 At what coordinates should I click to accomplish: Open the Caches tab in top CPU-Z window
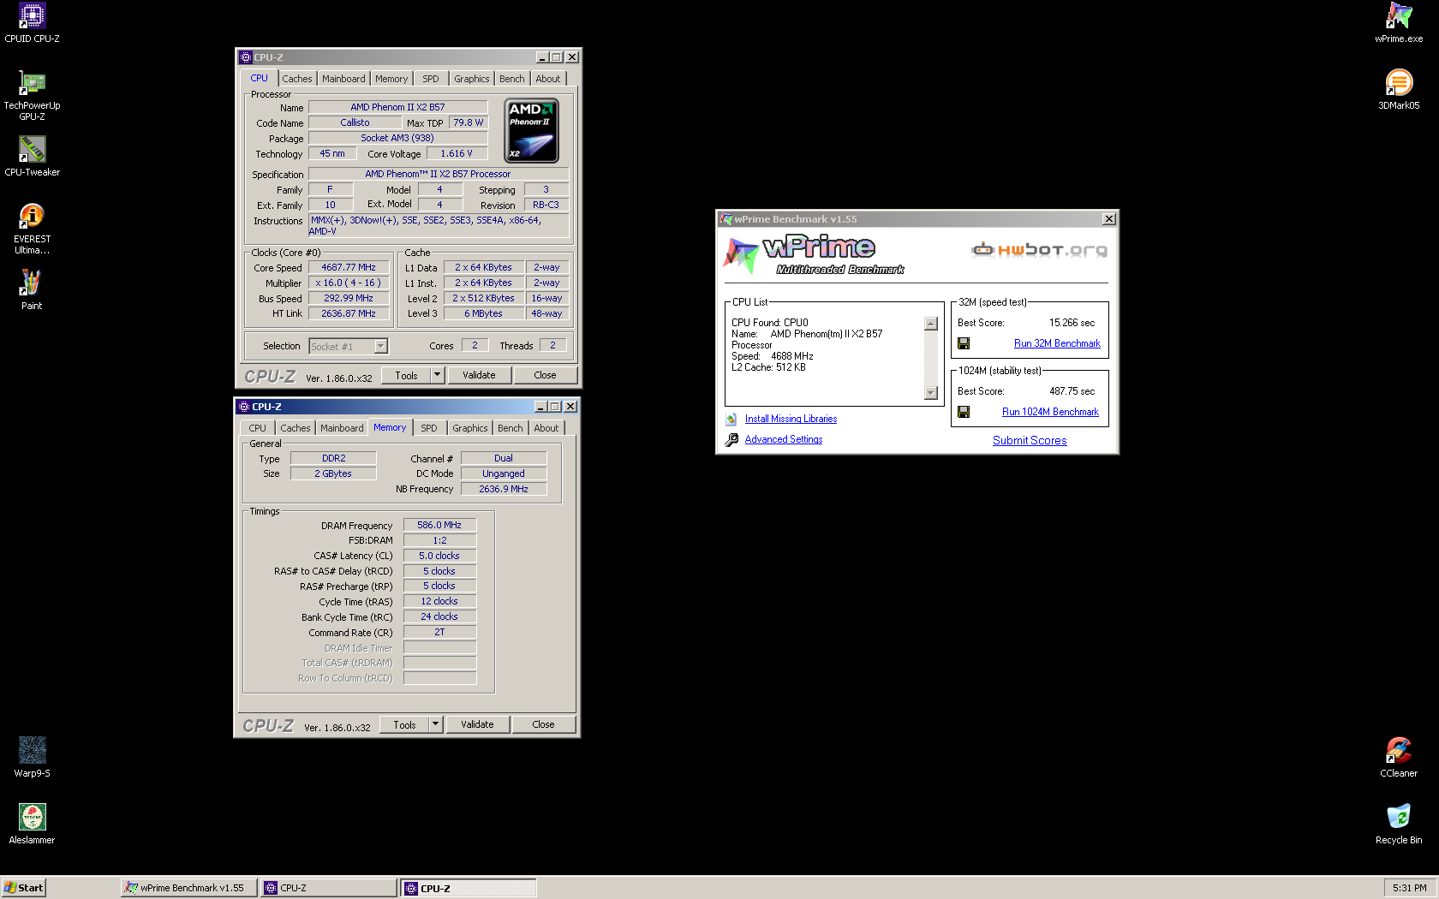297,79
